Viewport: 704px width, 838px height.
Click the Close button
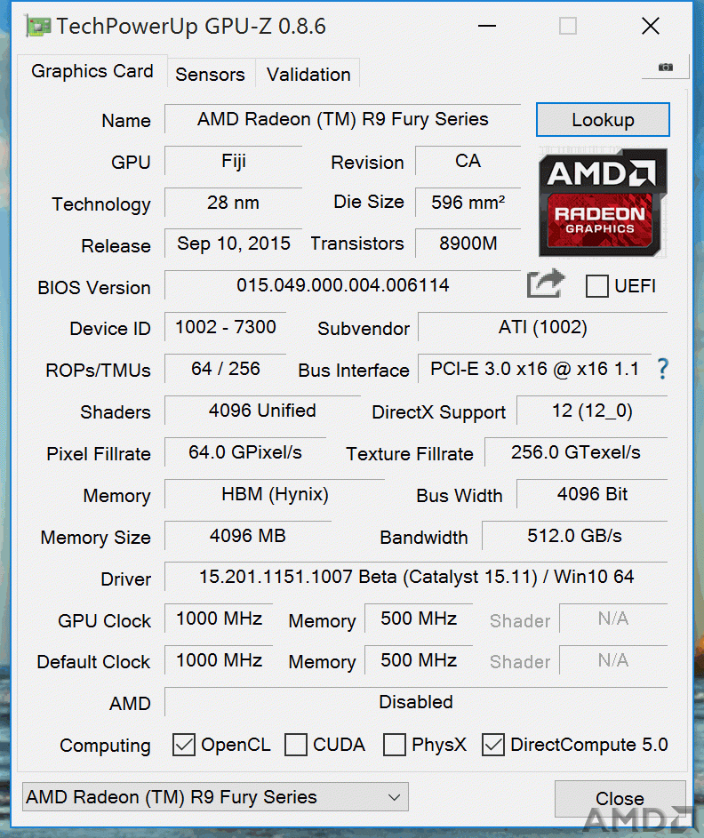(x=620, y=798)
